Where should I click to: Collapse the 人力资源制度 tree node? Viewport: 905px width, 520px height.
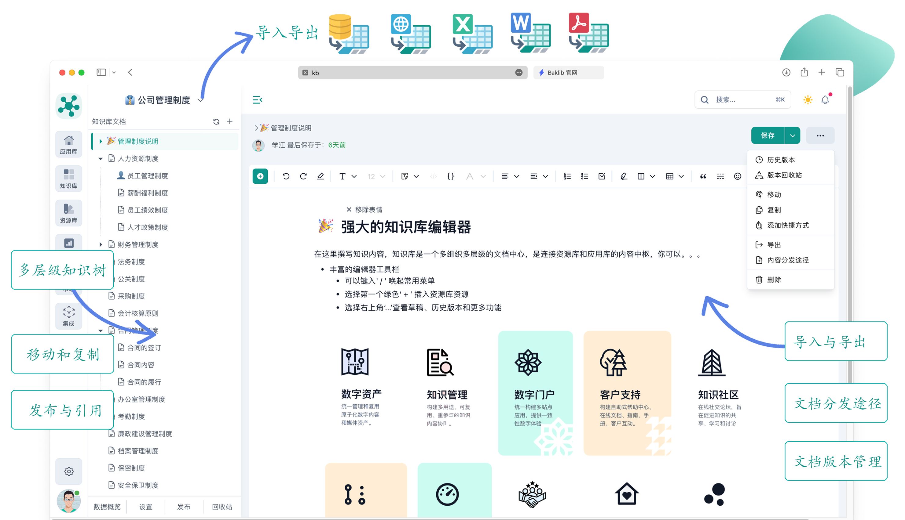pyautogui.click(x=101, y=159)
